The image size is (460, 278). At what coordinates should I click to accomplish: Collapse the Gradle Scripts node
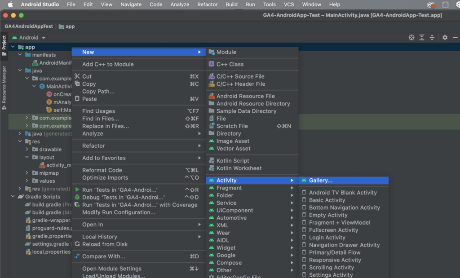pos(13,197)
